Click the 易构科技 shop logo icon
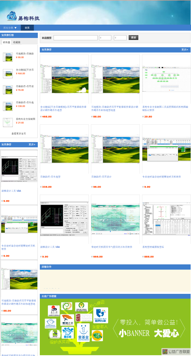 pyautogui.click(x=12, y=16)
